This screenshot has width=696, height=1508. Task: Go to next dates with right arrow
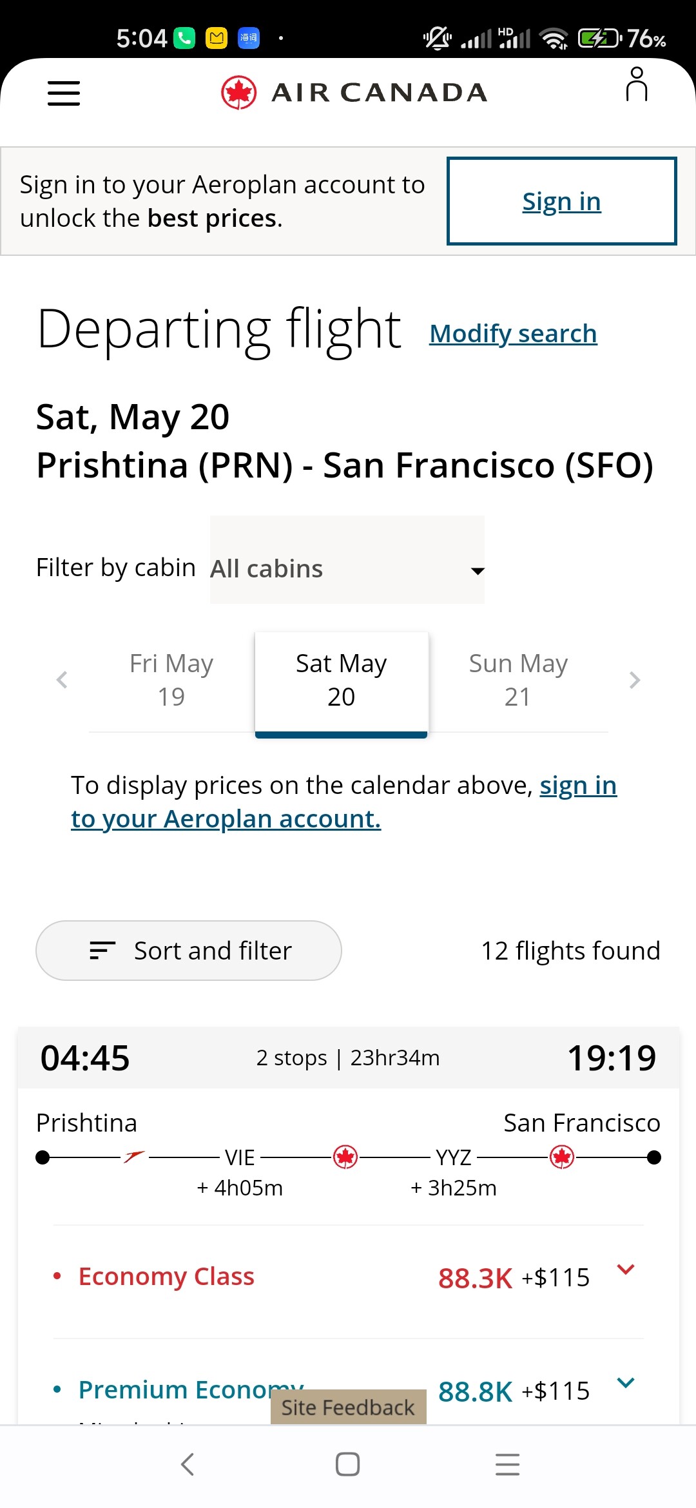pos(635,680)
